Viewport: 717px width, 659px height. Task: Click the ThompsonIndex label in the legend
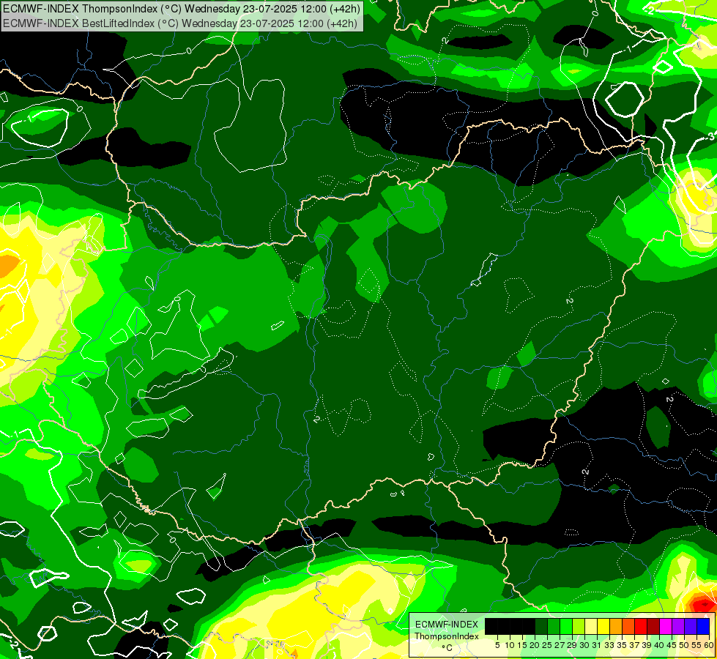pyautogui.click(x=447, y=636)
